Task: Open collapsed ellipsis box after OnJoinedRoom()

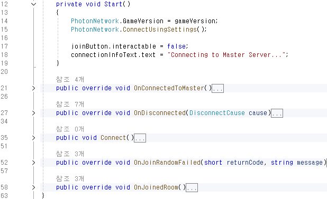Action: 192,187
